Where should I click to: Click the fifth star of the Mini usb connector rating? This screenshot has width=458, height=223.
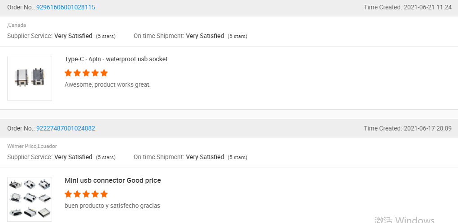pyautogui.click(x=104, y=194)
